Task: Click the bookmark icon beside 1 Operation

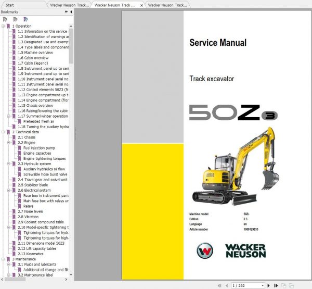Action: coord(8,26)
